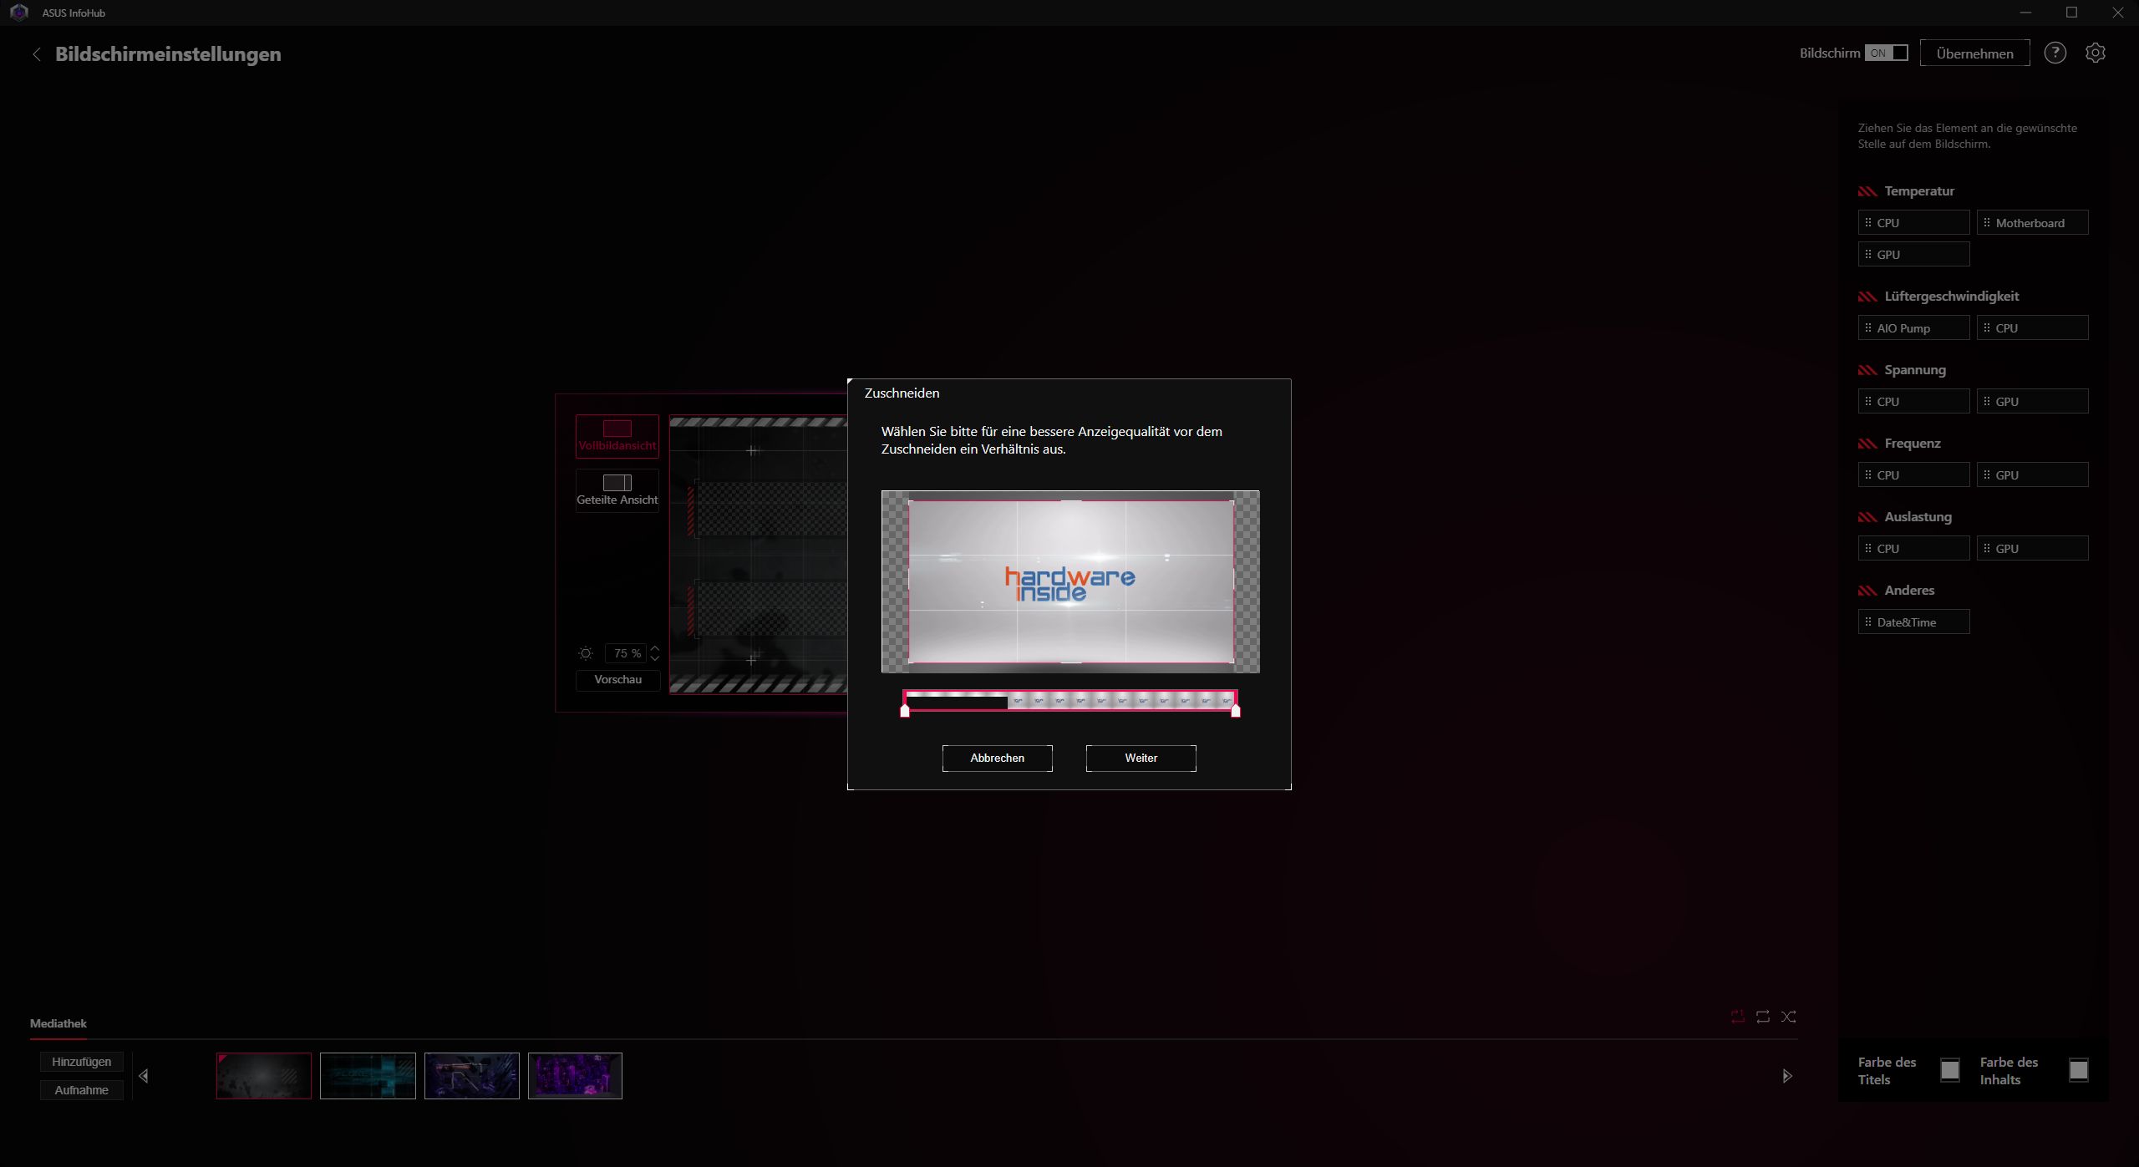Select the repeat-one playback icon
Viewport: 2139px width, 1167px height.
(x=1738, y=1017)
